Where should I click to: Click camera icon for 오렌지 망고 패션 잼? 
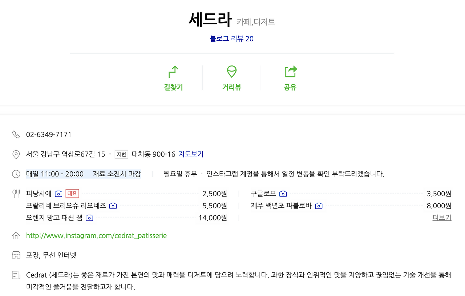point(89,218)
